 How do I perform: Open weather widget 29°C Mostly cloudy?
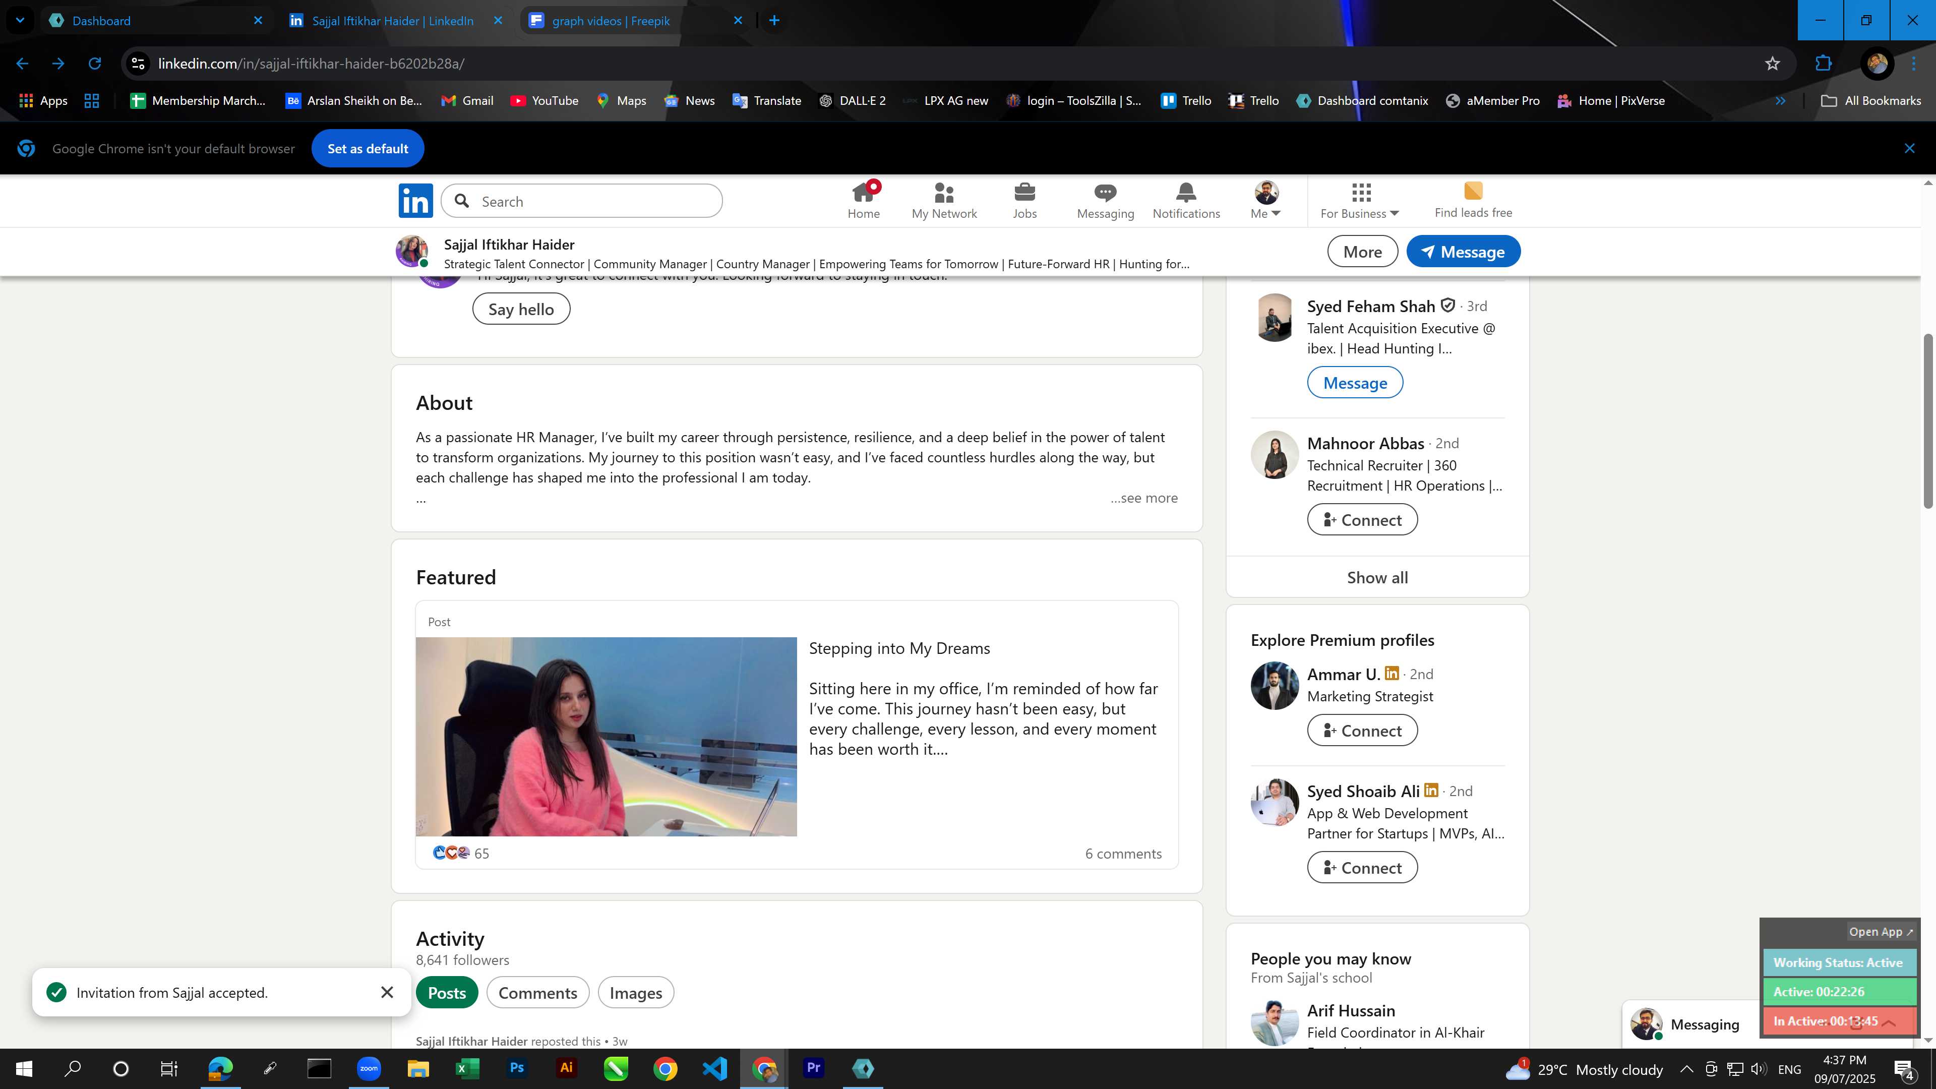(1584, 1069)
